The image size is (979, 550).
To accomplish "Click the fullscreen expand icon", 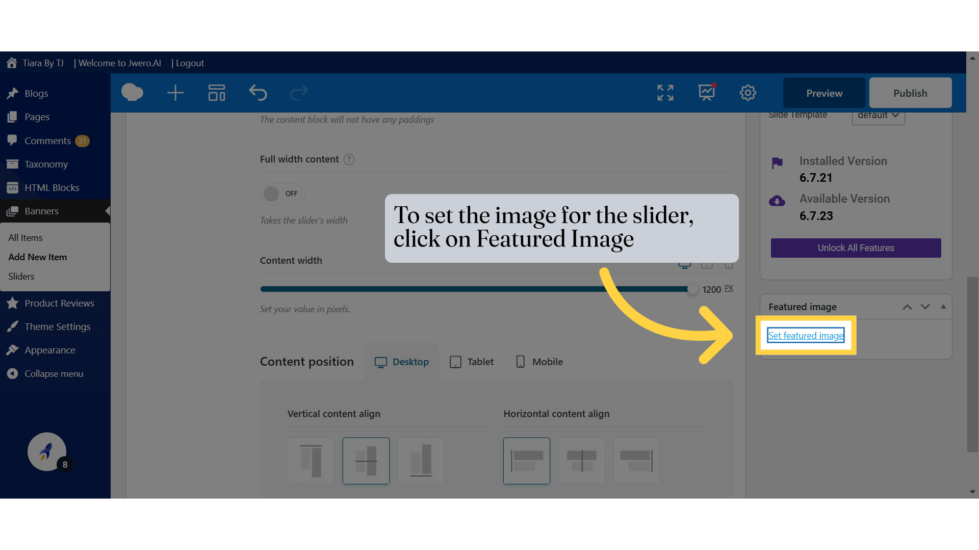I will (x=665, y=93).
